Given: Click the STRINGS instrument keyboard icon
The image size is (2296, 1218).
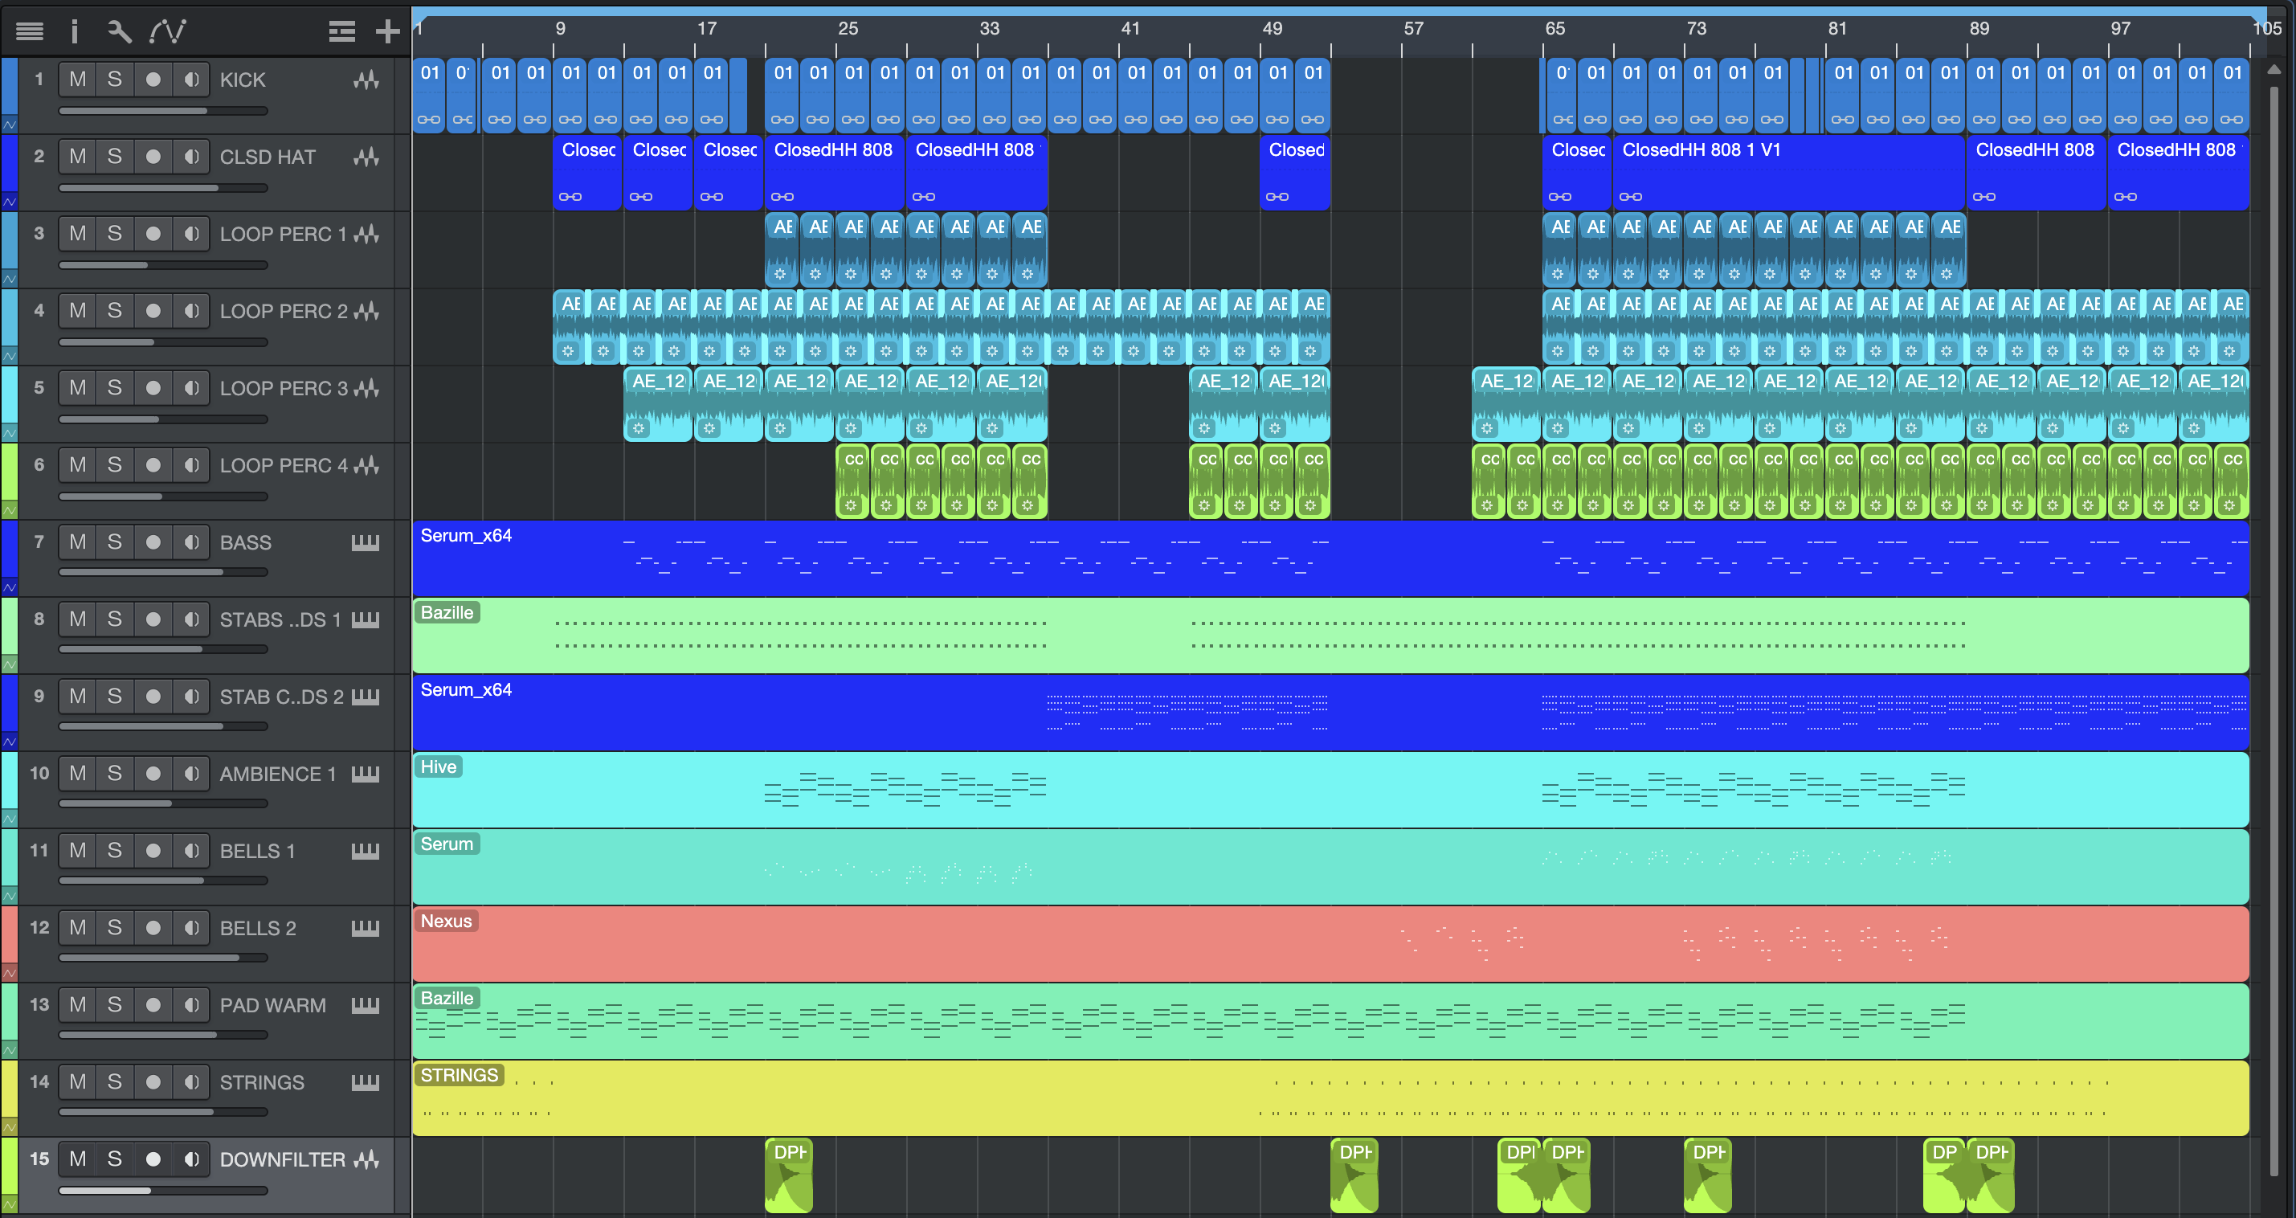Looking at the screenshot, I should click(x=366, y=1082).
